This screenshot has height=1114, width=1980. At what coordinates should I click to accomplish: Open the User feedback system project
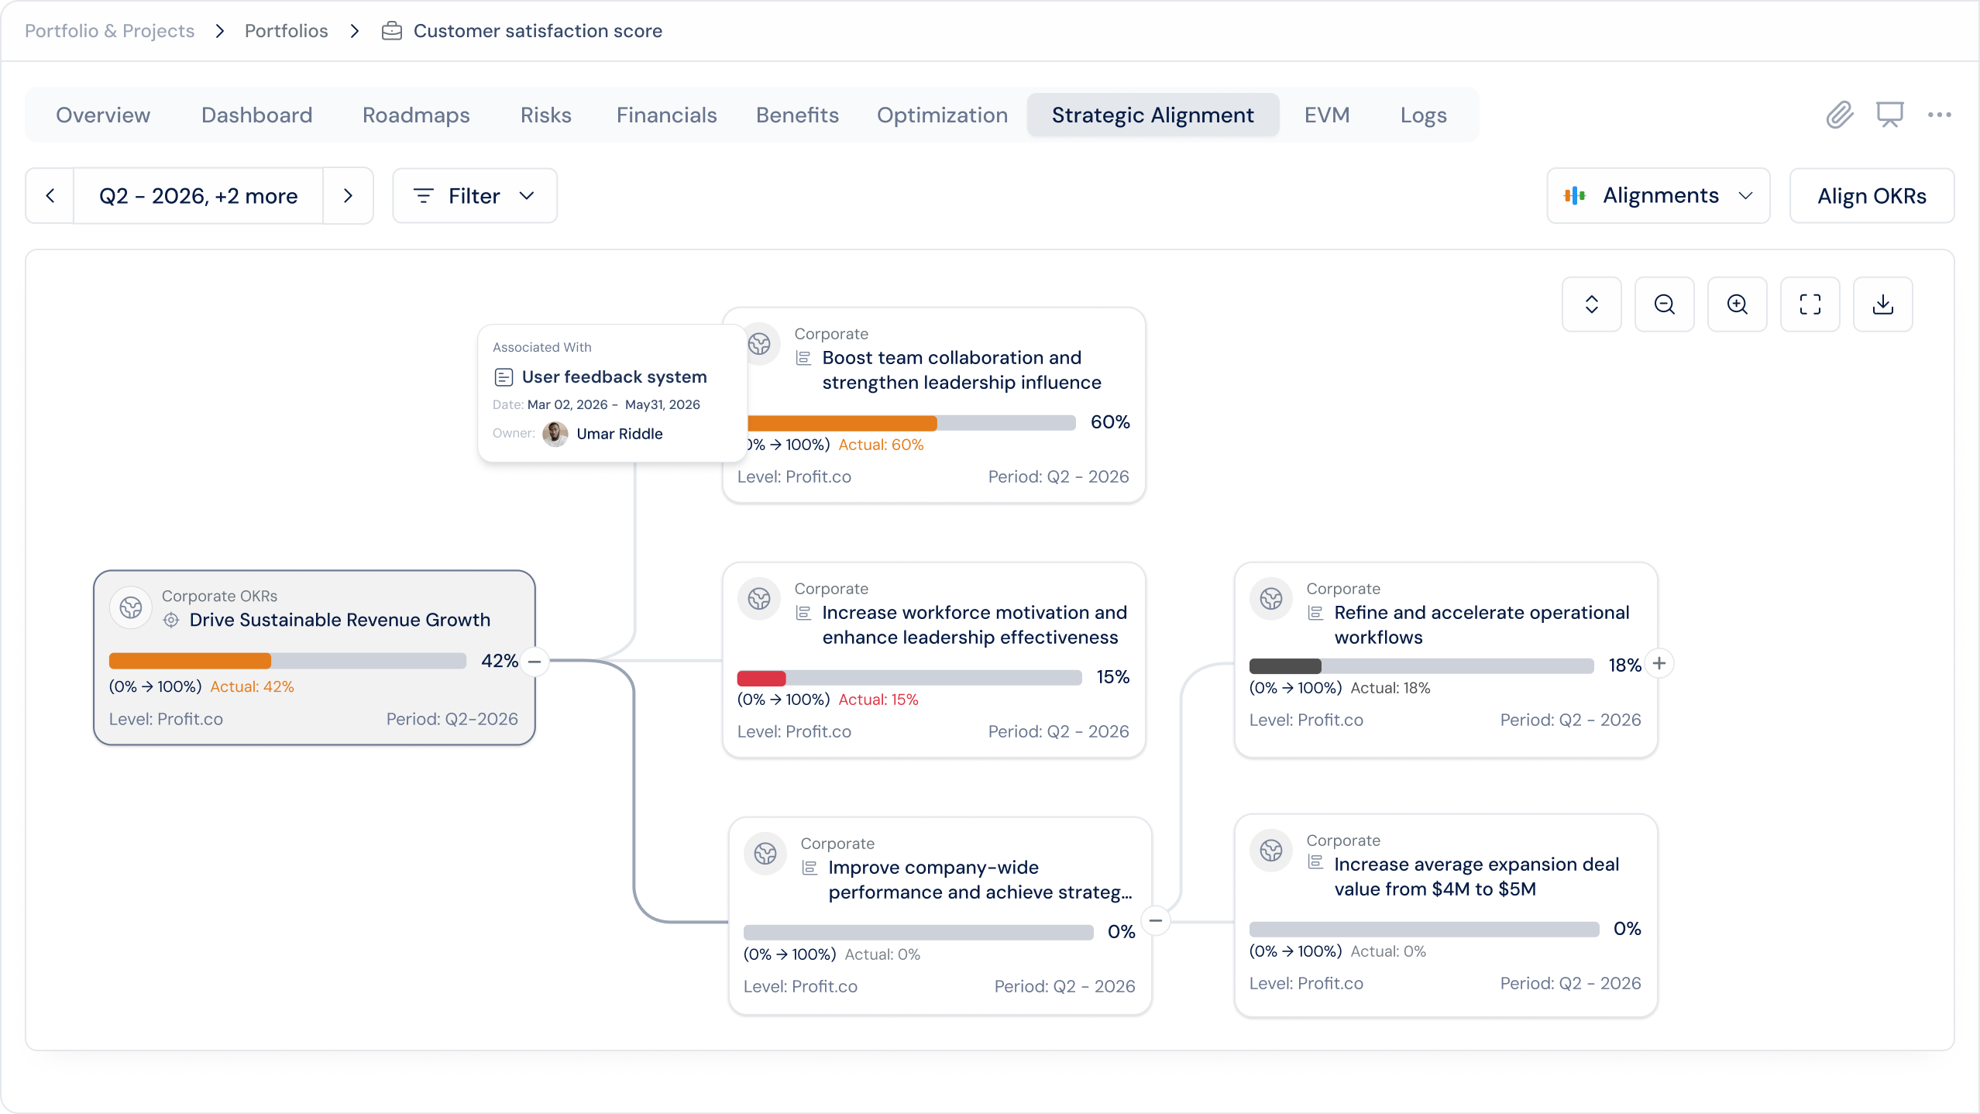click(x=614, y=377)
